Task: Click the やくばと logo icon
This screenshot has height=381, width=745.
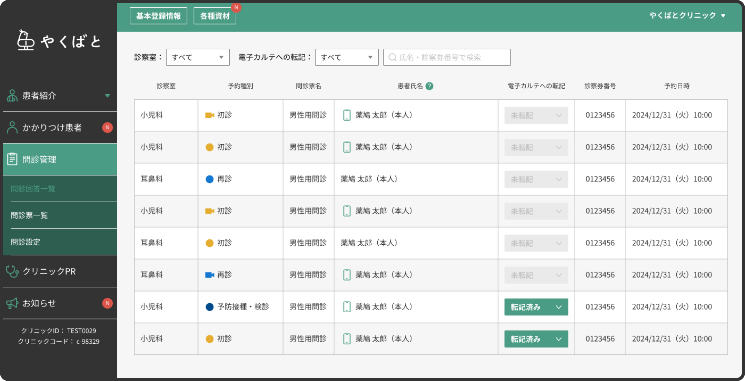Action: click(x=26, y=40)
